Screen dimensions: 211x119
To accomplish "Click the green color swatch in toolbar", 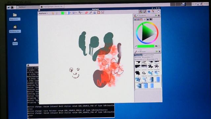I will tap(62, 13).
